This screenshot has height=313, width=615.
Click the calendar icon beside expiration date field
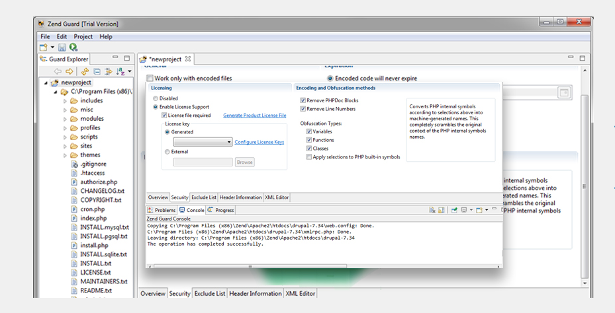pyautogui.click(x=564, y=92)
